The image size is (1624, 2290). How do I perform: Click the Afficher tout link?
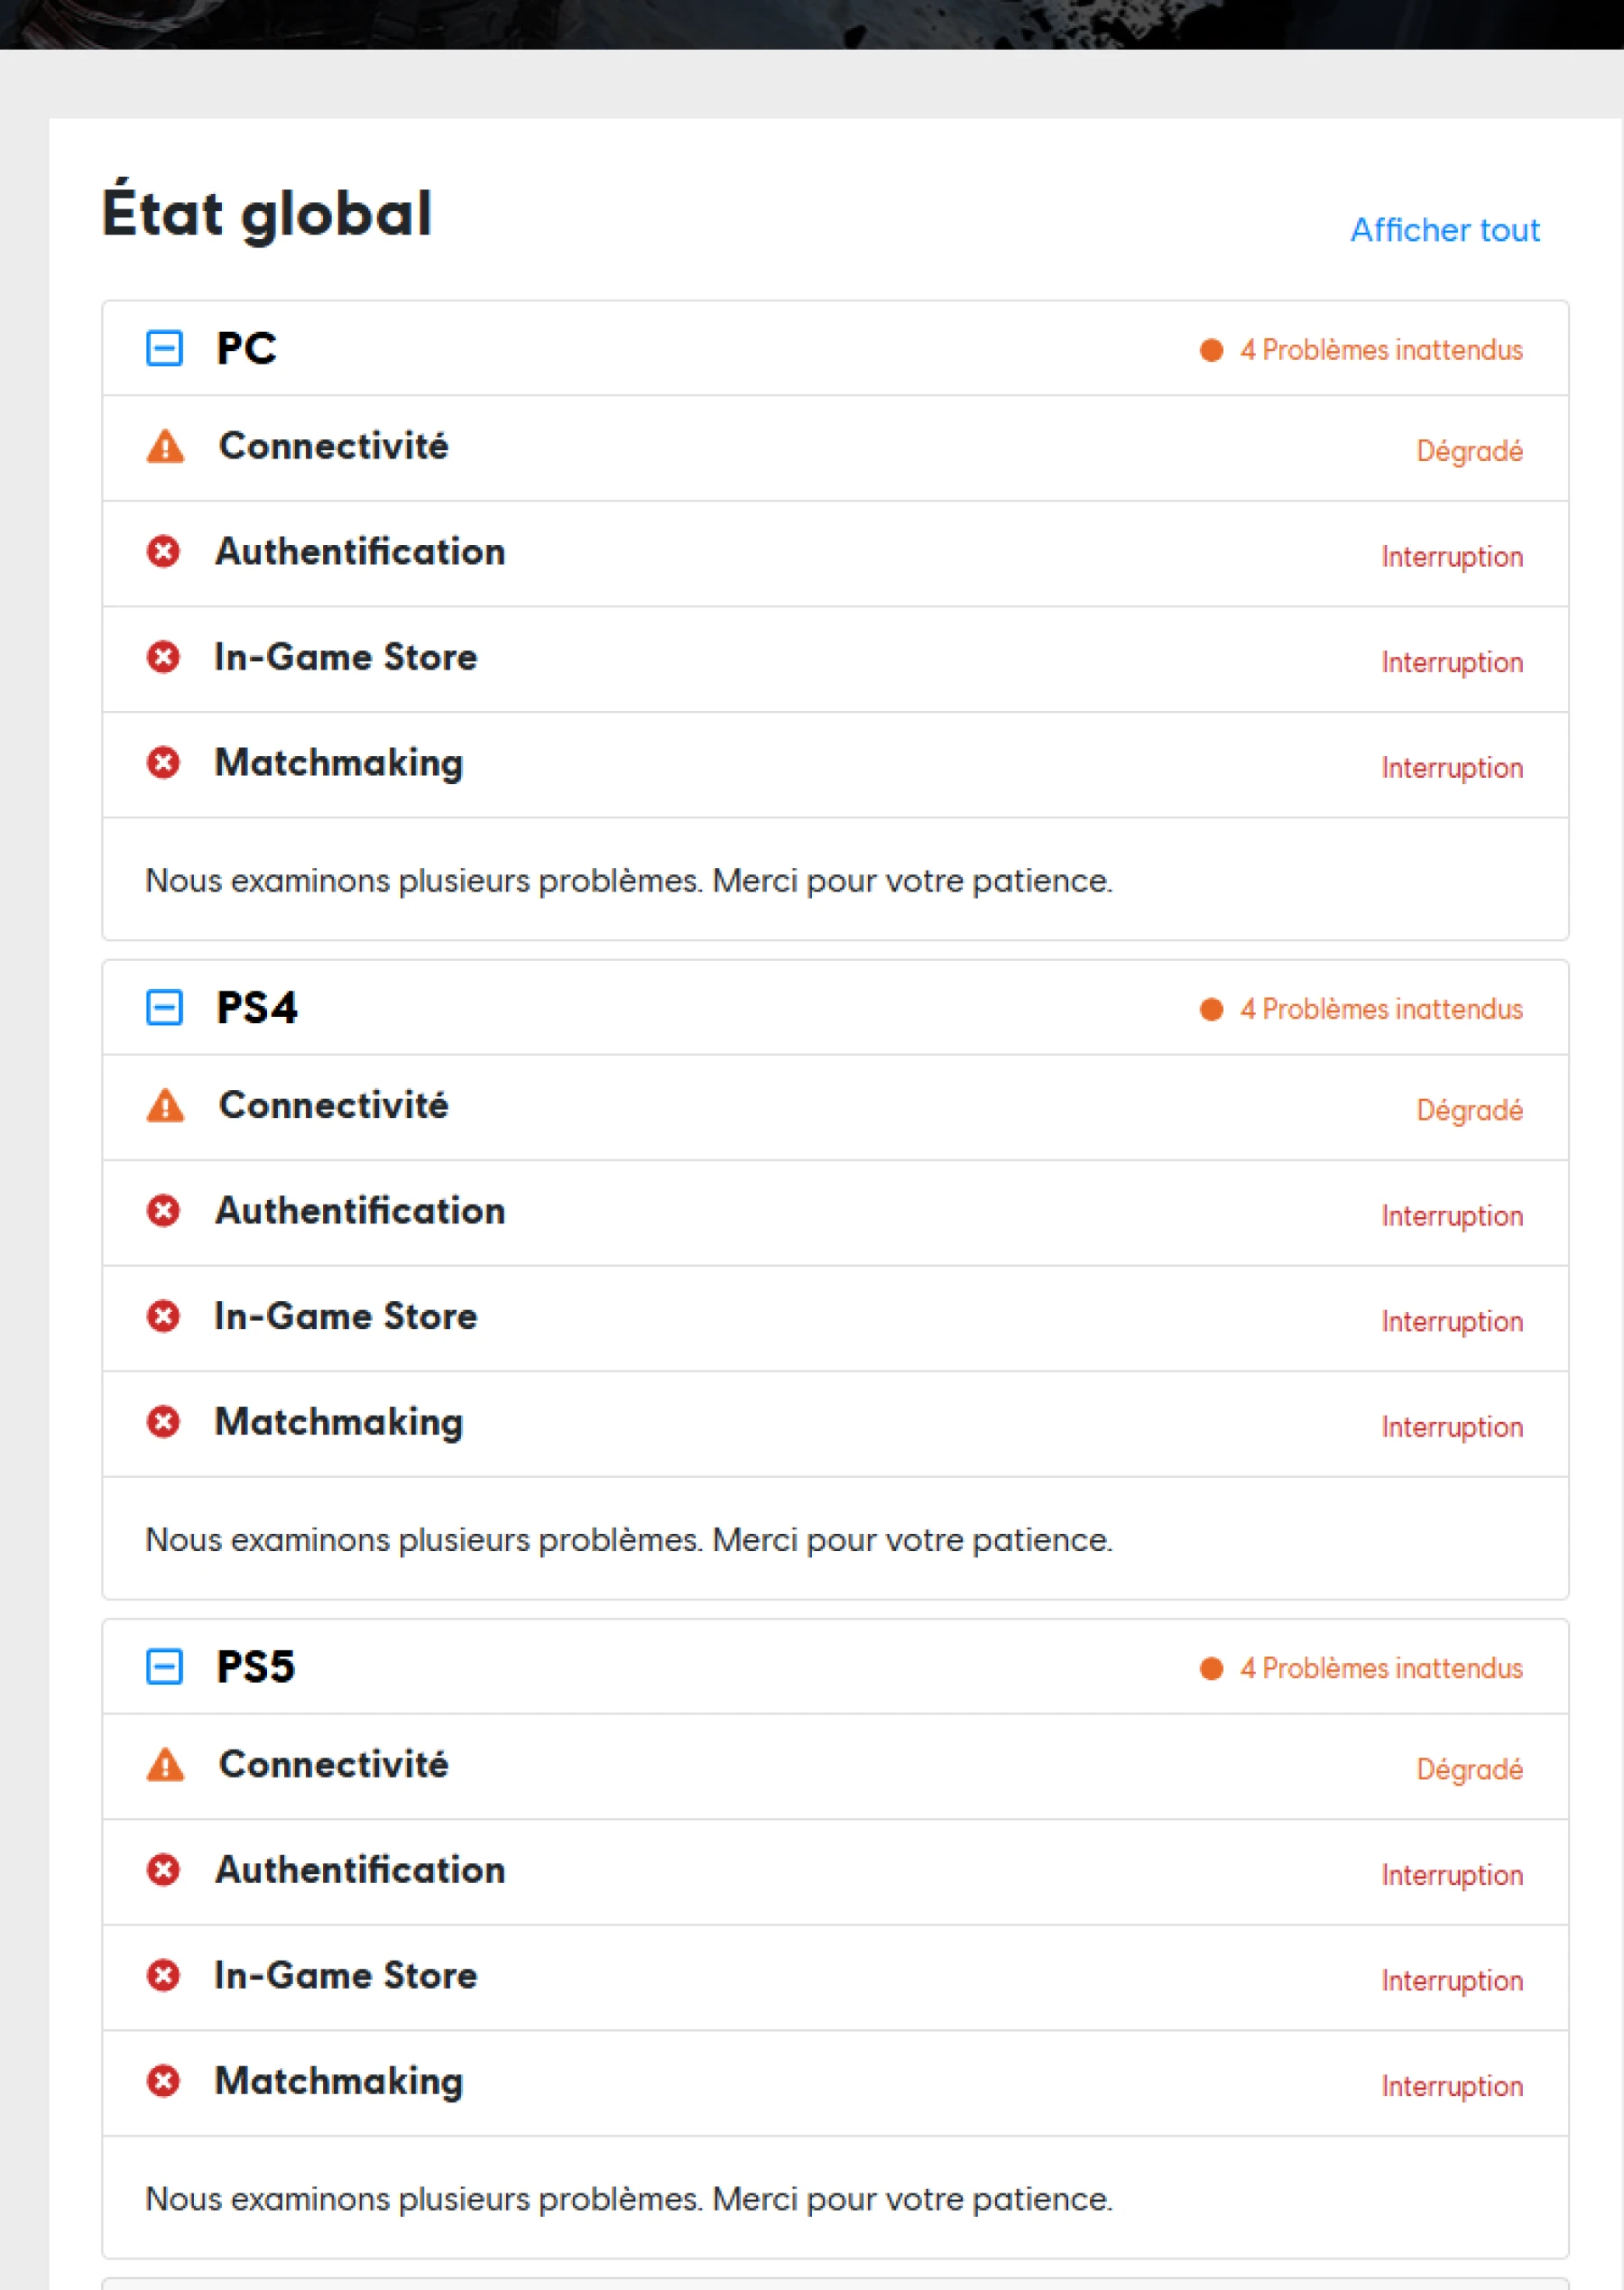tap(1444, 230)
